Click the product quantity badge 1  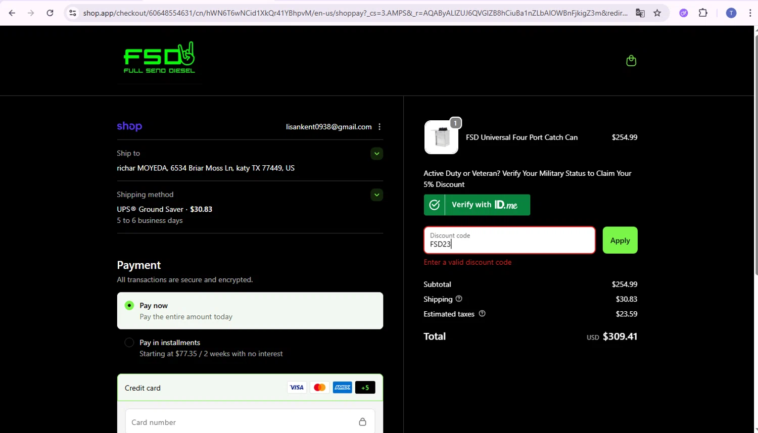(455, 123)
